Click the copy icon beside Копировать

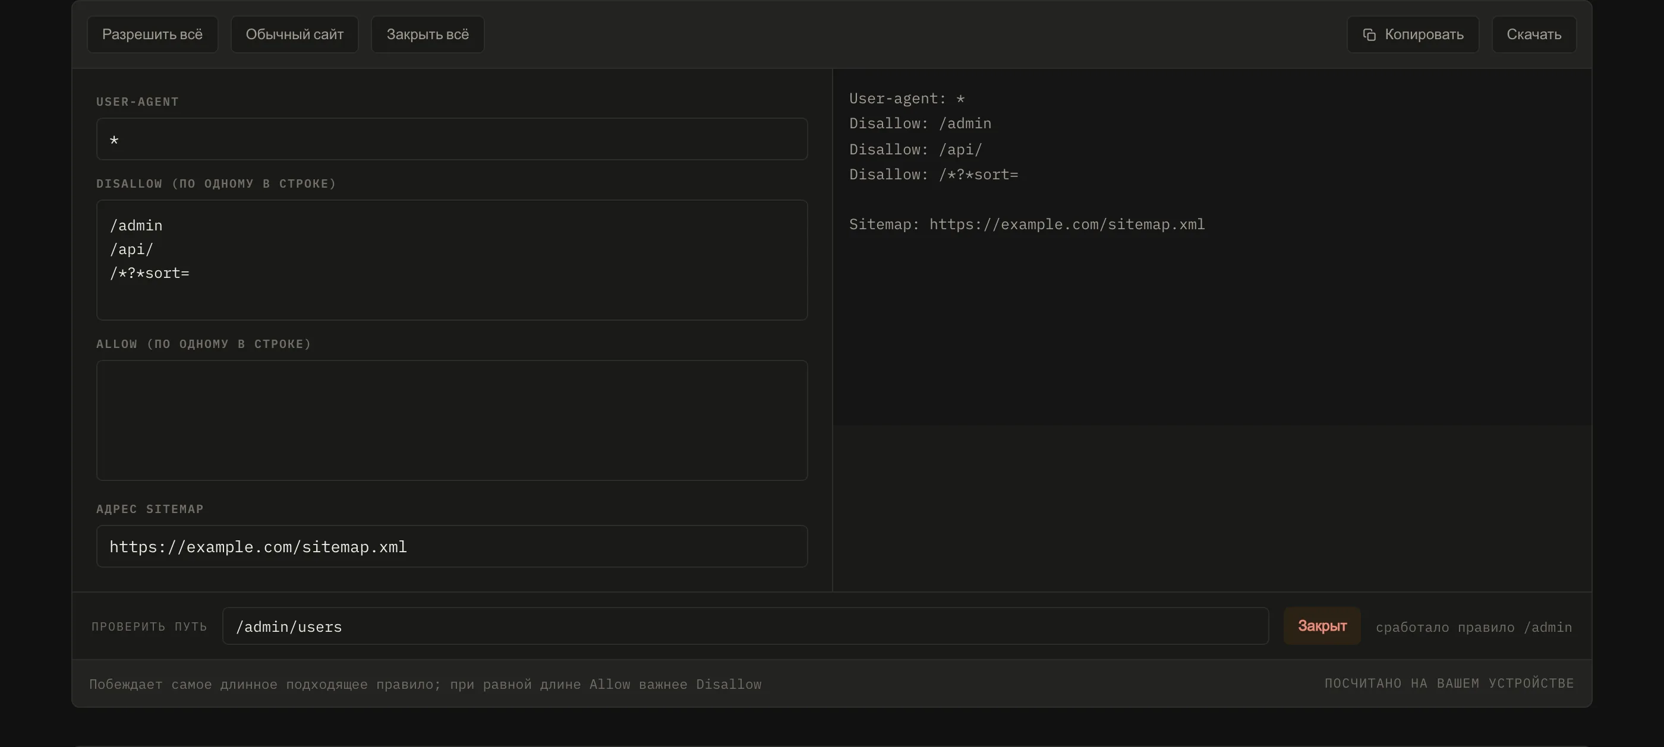coord(1369,34)
